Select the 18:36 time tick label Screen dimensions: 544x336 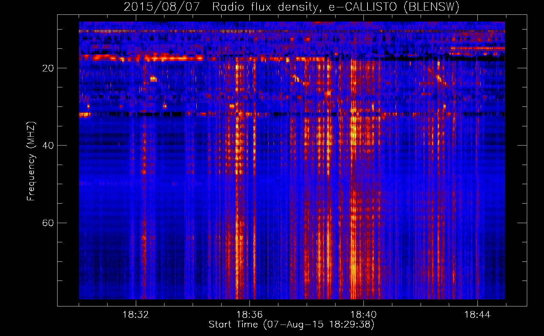(249, 315)
